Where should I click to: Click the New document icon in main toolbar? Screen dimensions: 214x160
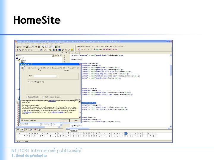[18, 47]
